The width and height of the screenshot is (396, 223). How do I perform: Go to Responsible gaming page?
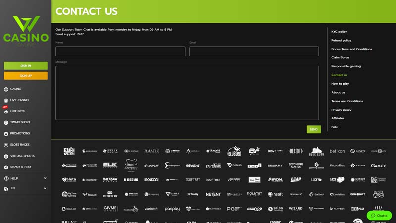pos(346,66)
